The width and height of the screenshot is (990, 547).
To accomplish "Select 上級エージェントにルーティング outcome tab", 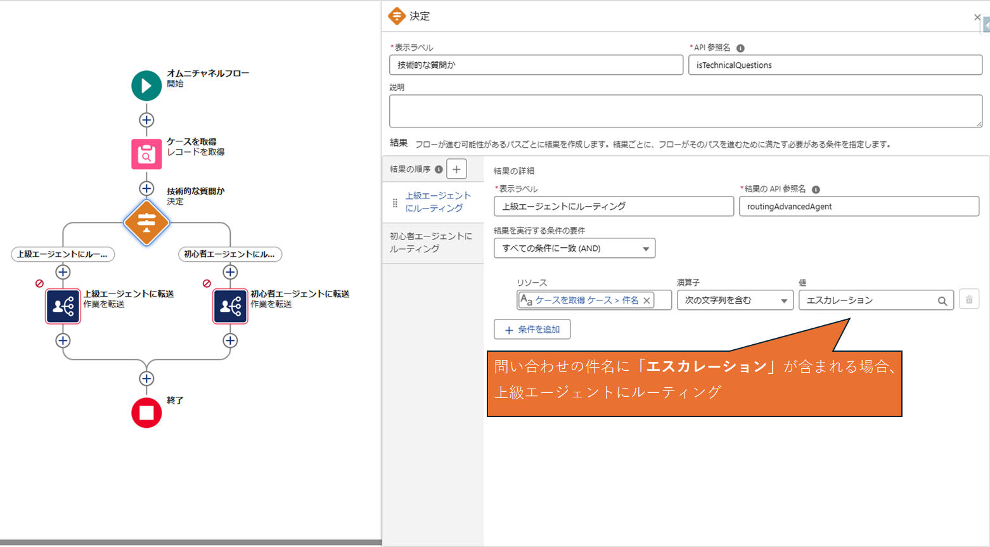I will click(x=433, y=202).
